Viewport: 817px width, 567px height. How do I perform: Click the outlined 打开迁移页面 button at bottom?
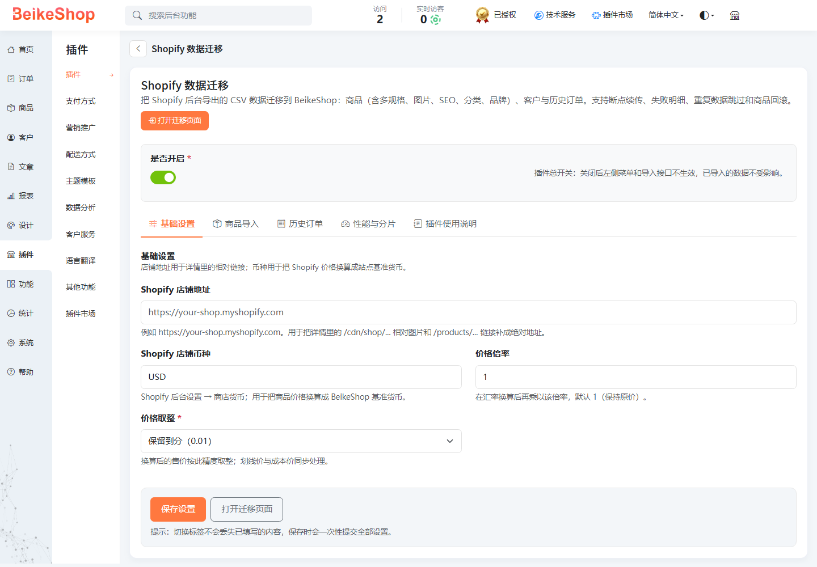(247, 509)
